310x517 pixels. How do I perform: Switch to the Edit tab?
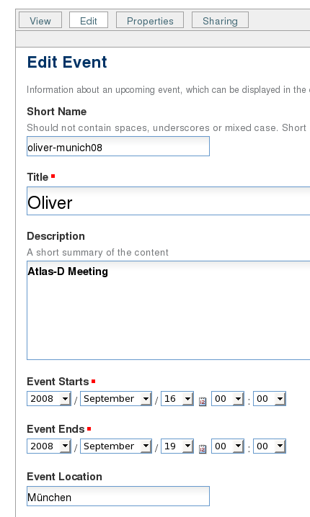pyautogui.click(x=89, y=20)
